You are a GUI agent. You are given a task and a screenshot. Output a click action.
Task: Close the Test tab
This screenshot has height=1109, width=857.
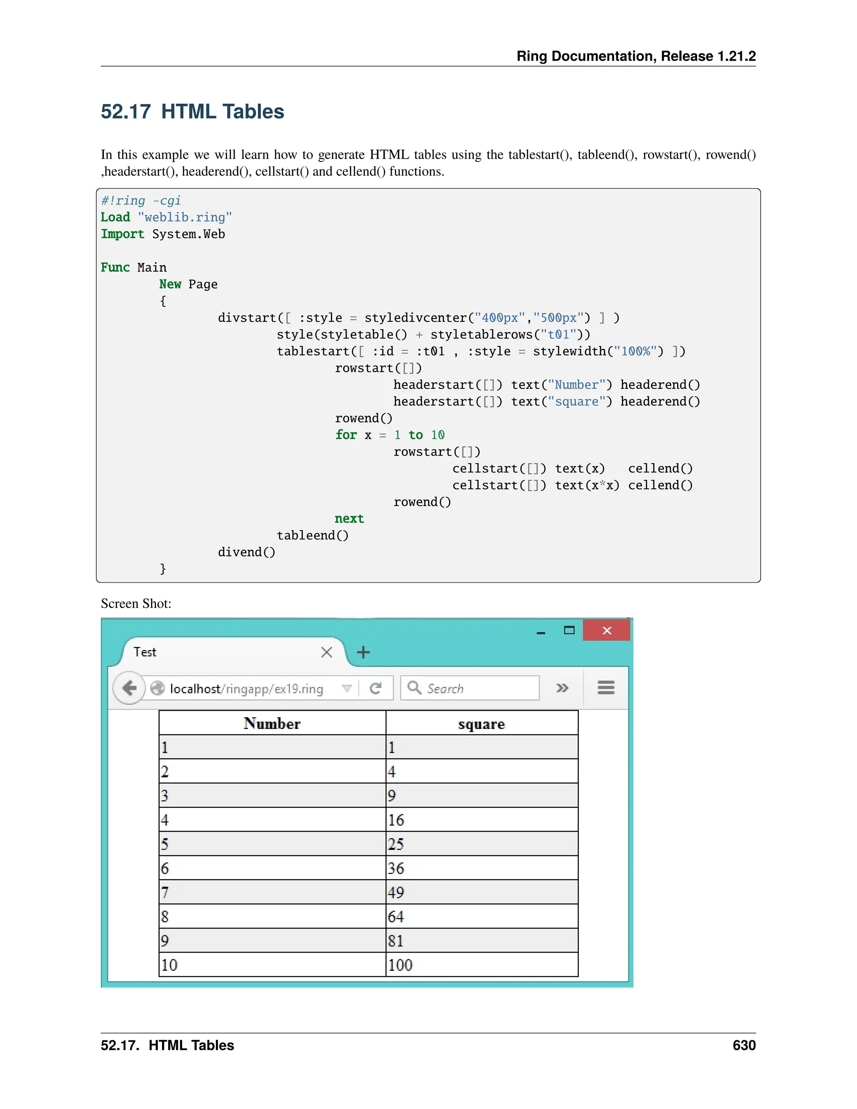click(326, 652)
